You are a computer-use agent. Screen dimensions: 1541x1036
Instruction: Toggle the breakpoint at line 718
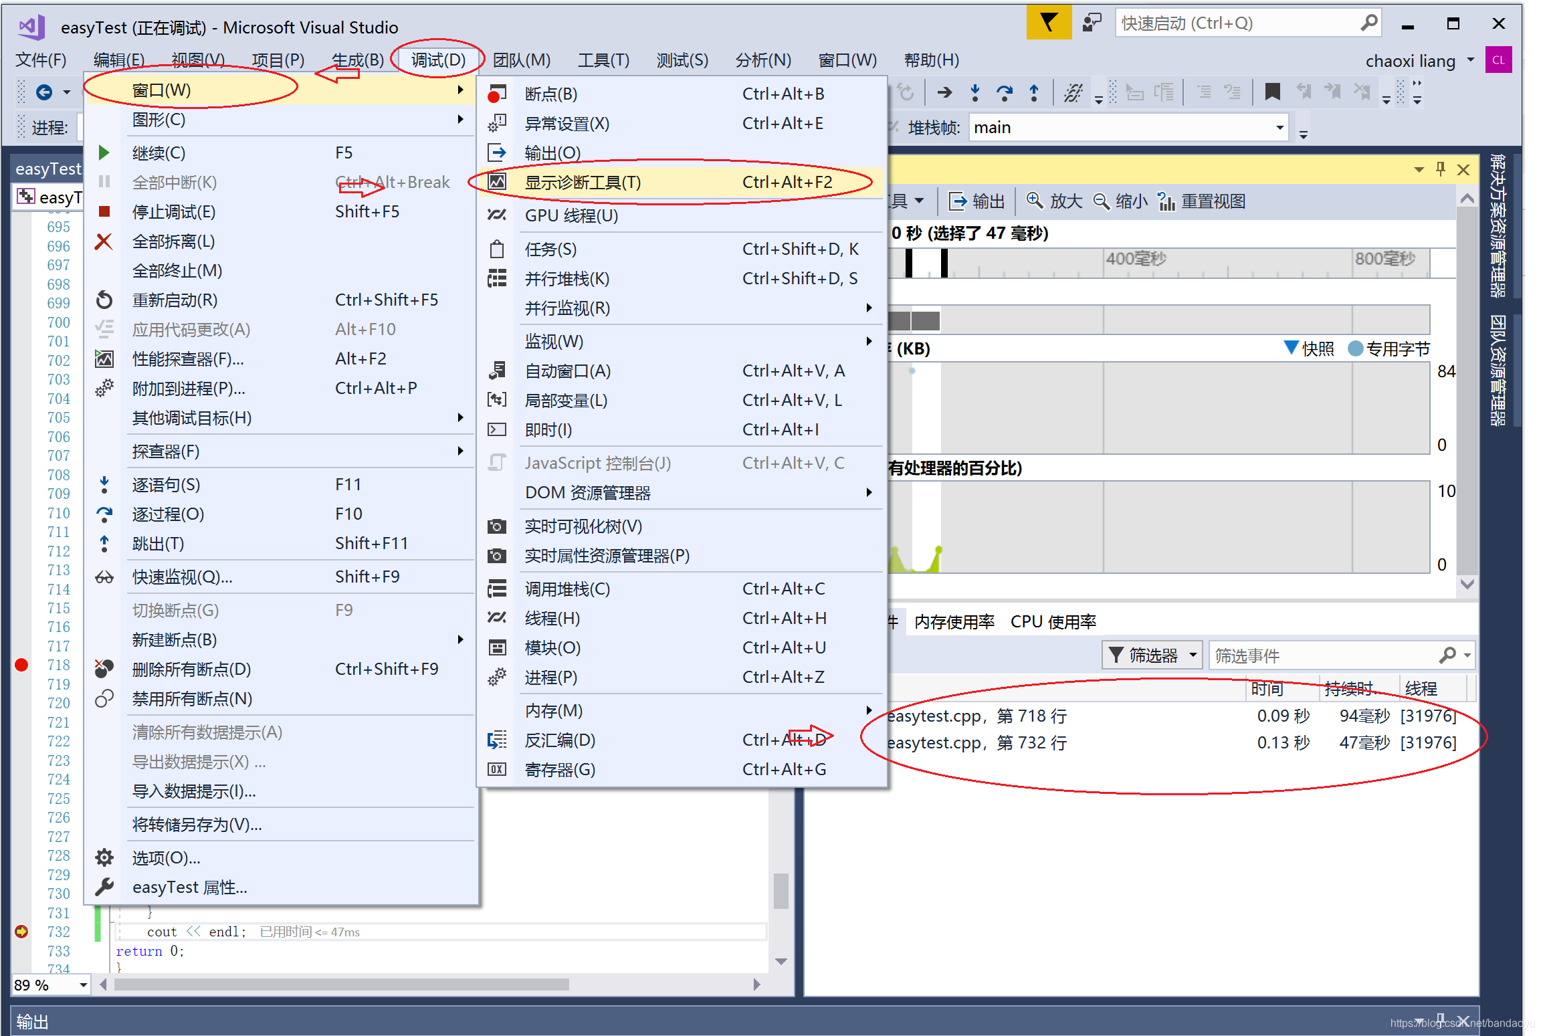point(21,665)
